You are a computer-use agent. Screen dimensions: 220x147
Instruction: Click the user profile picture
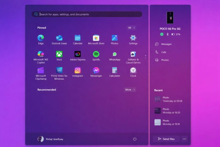pos(41,139)
